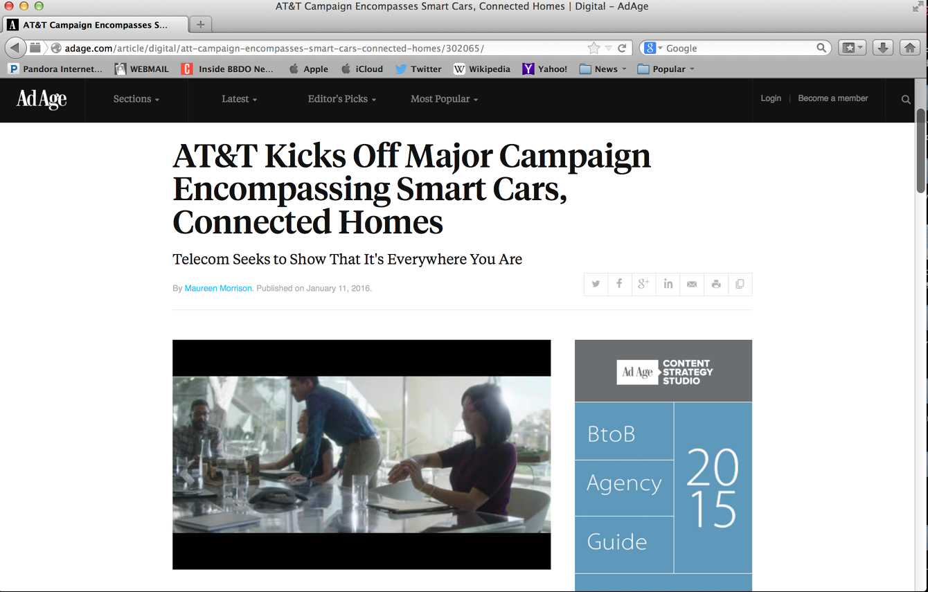Open the Google search engine selector
This screenshot has height=592, width=928.
coord(653,48)
